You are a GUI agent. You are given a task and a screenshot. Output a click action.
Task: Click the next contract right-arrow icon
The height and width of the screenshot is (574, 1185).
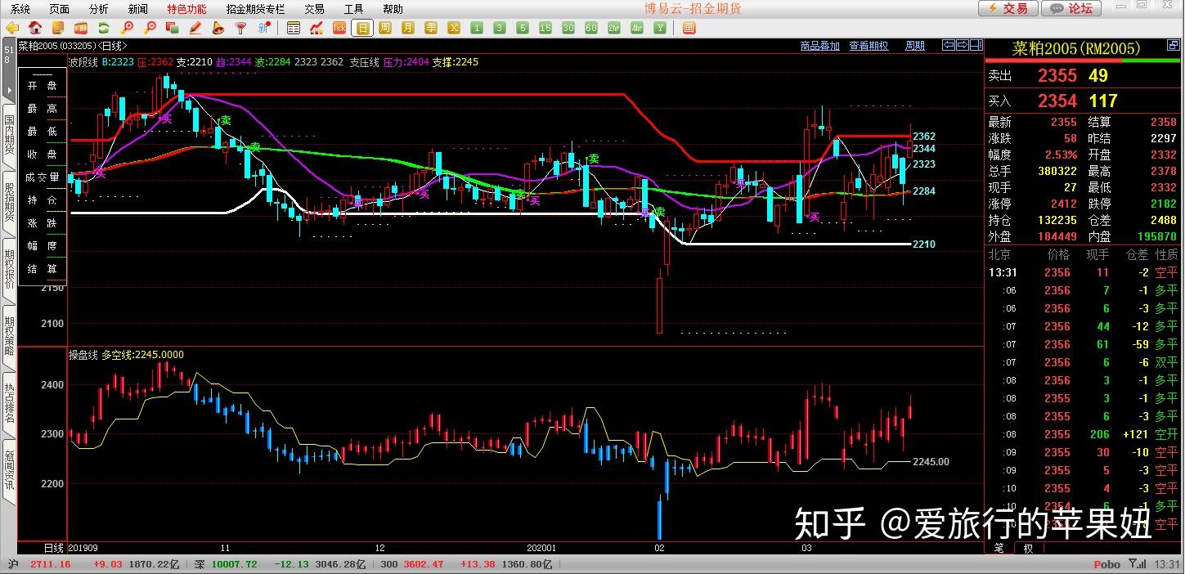(x=963, y=45)
